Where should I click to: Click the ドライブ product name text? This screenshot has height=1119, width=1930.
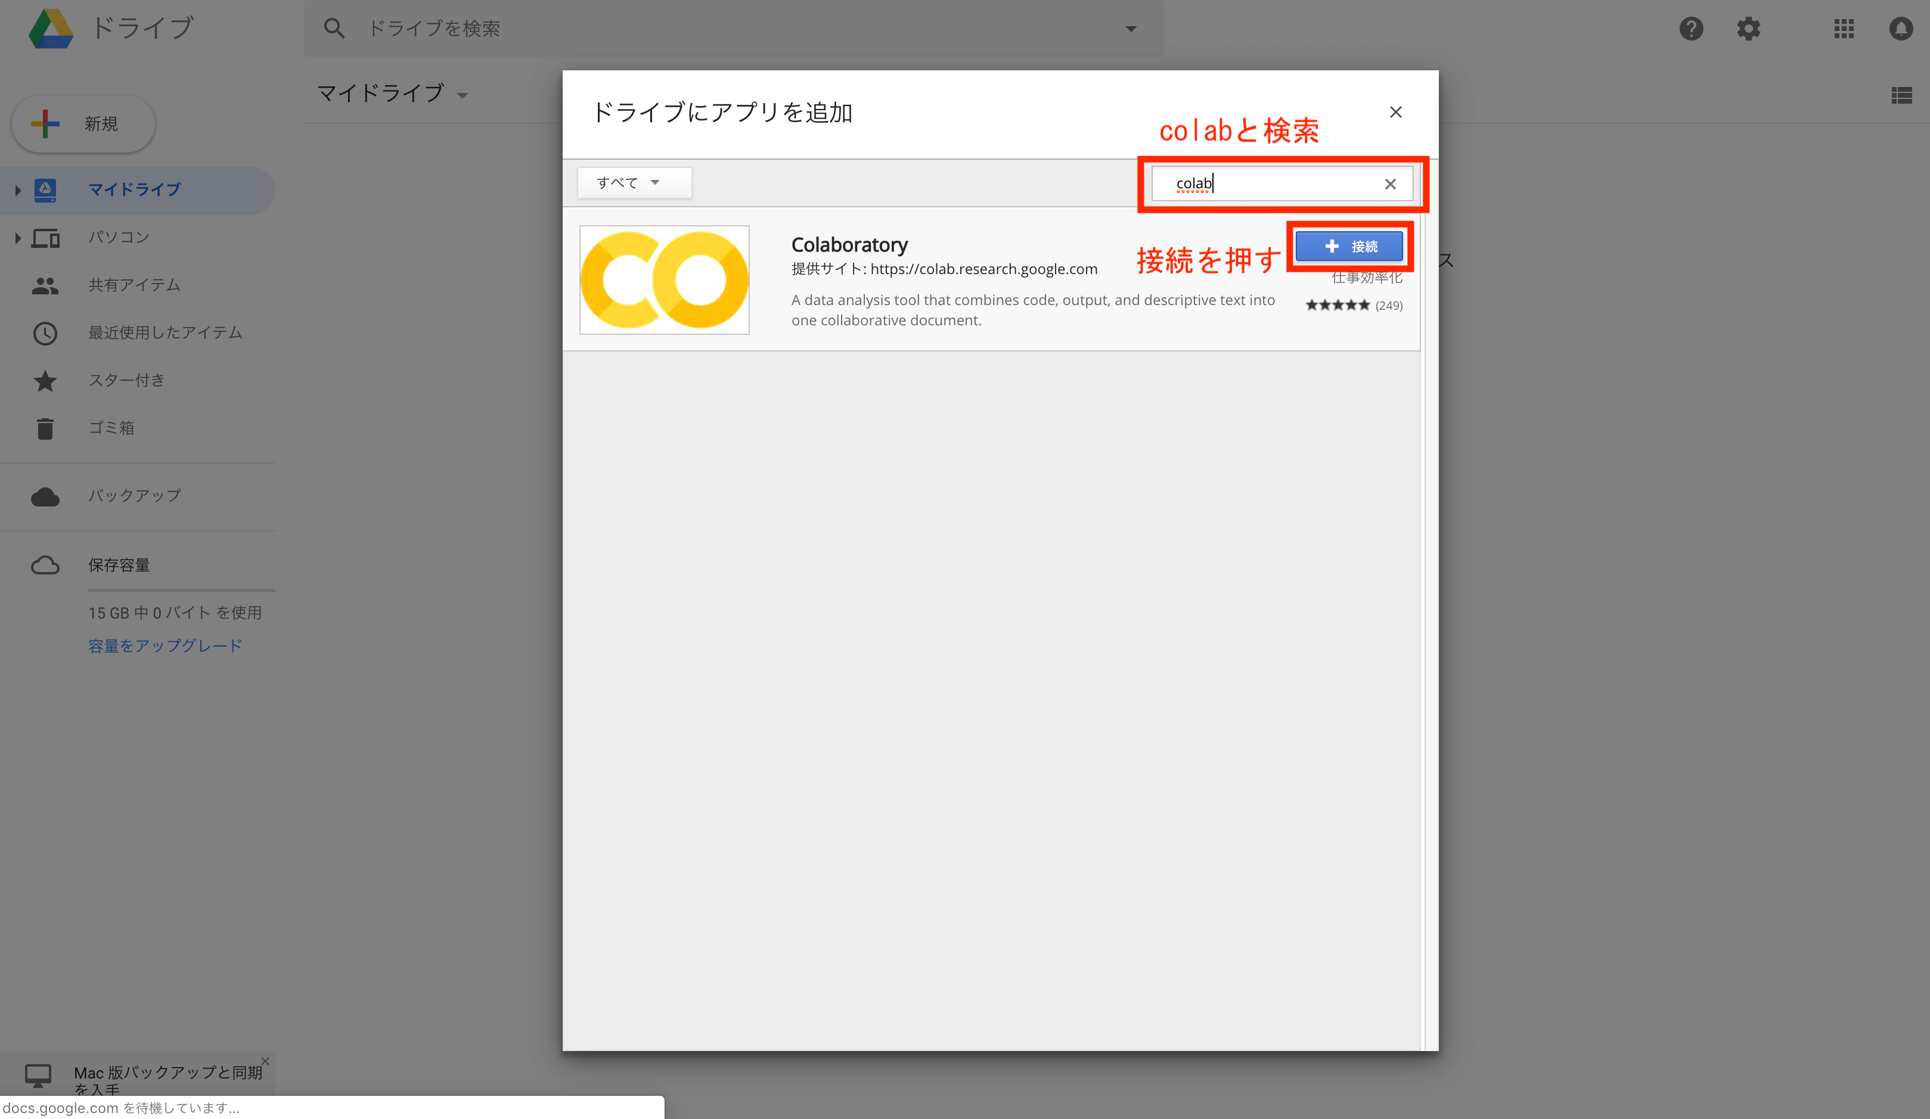pyautogui.click(x=142, y=29)
